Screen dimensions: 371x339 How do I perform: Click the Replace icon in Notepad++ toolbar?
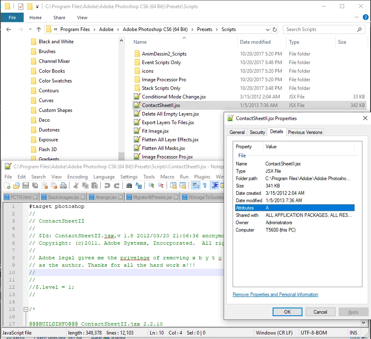tap(139, 185)
